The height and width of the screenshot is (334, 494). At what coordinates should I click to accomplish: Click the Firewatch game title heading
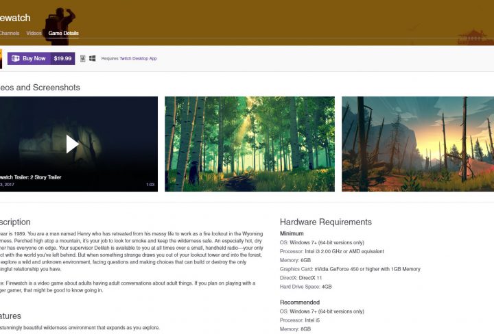(15, 18)
